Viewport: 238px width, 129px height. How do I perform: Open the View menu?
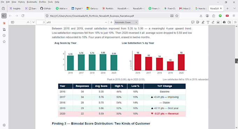click(14, 2)
